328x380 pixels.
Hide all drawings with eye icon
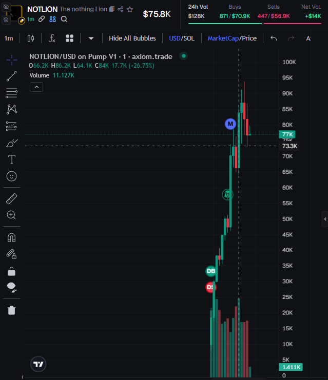12,287
